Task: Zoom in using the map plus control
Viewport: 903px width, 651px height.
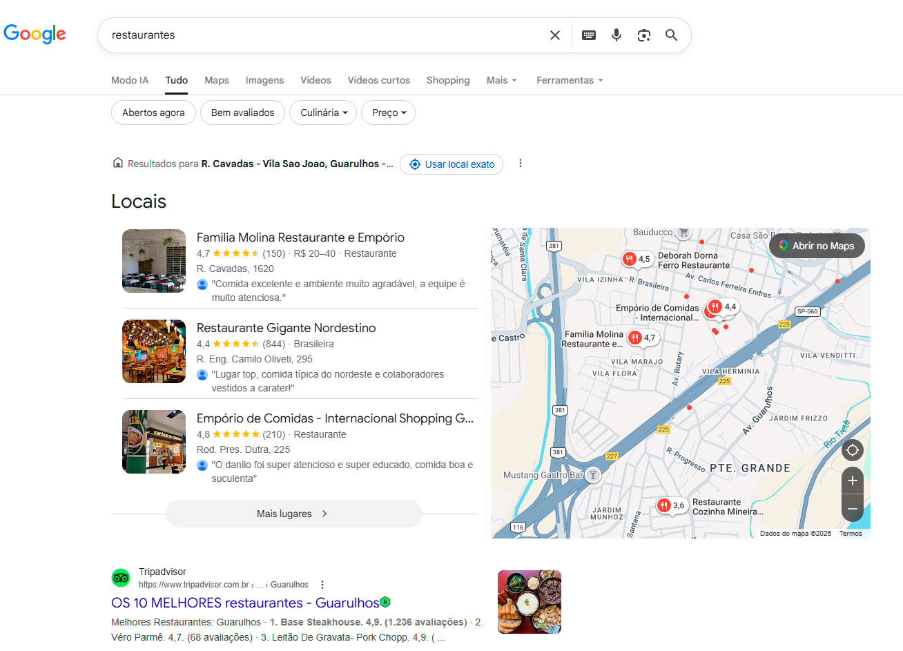Action: pyautogui.click(x=852, y=480)
